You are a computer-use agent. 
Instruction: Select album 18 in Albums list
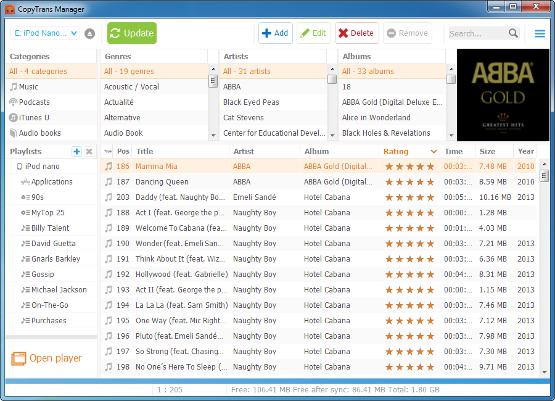point(392,87)
